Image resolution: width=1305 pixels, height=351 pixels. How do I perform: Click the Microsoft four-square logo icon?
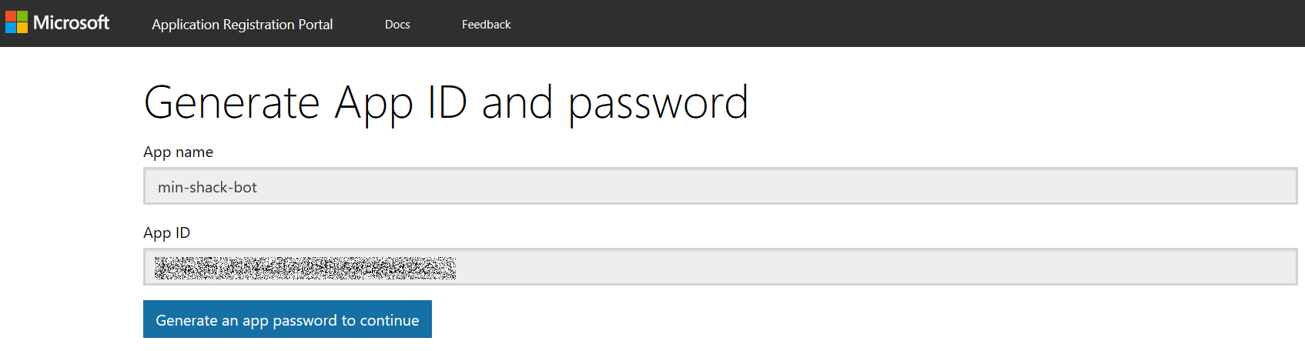coord(16,22)
